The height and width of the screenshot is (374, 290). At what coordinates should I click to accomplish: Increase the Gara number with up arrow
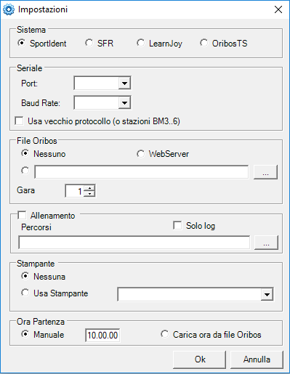coord(89,188)
